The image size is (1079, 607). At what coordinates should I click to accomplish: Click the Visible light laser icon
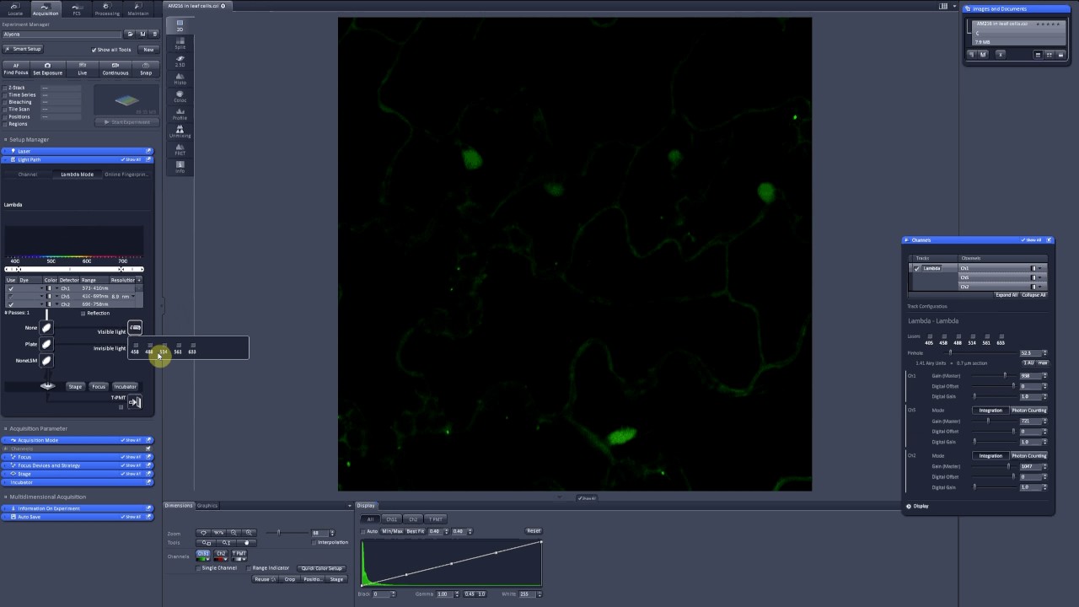coord(135,328)
